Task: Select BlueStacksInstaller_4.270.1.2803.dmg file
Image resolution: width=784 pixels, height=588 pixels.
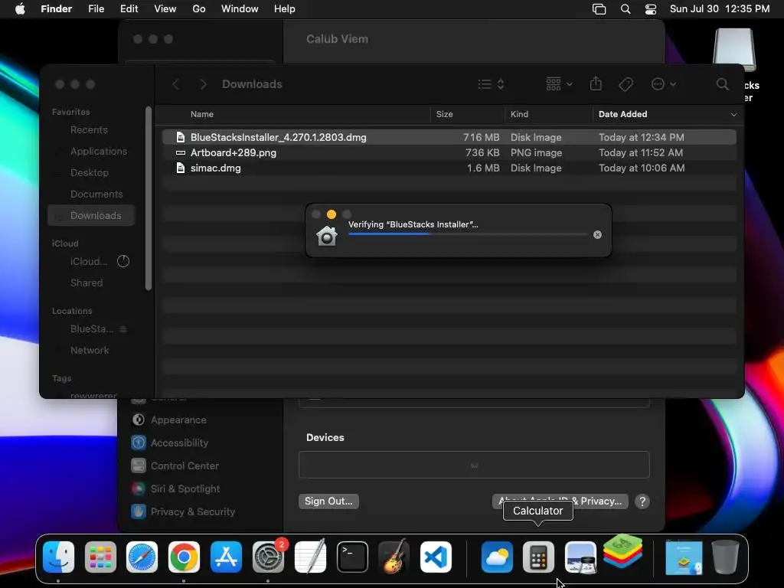Action: [x=449, y=137]
